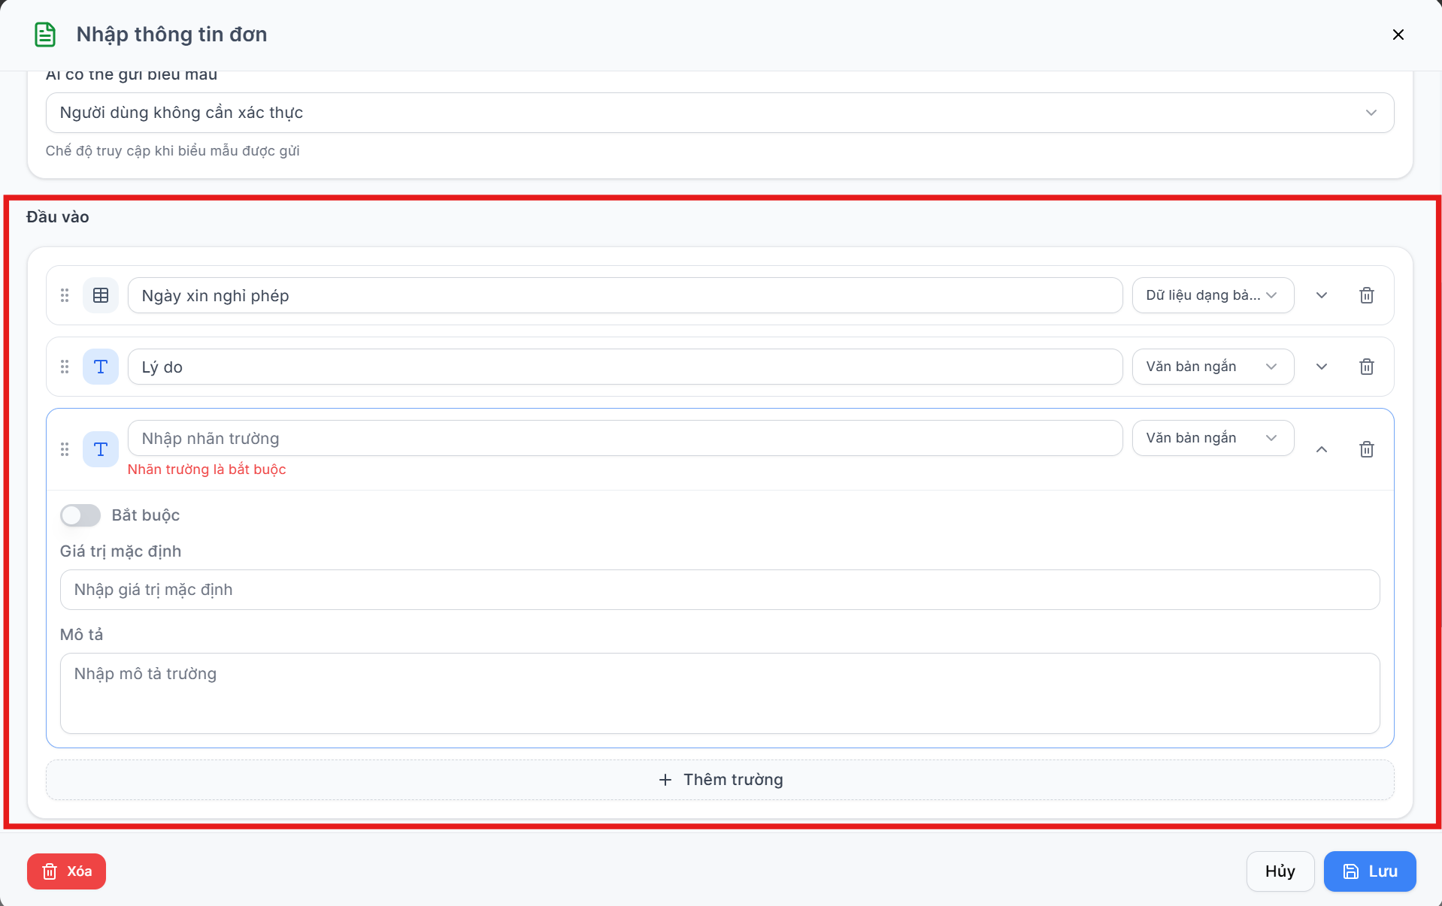Viewport: 1442px width, 906px height.
Task: Expand the Lý do field settings
Action: point(1321,367)
